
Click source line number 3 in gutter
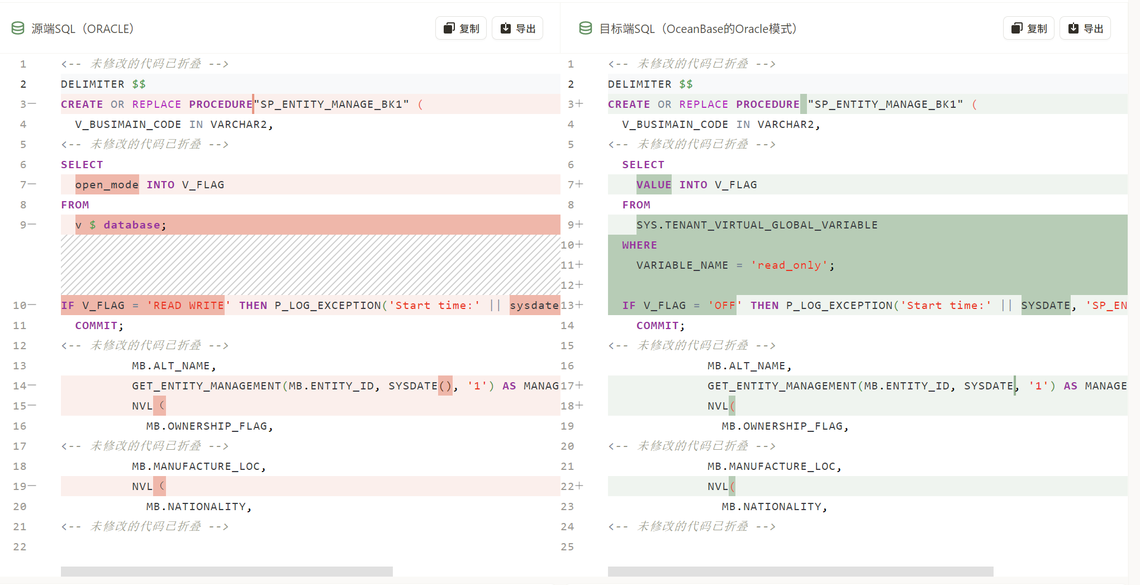coord(23,104)
